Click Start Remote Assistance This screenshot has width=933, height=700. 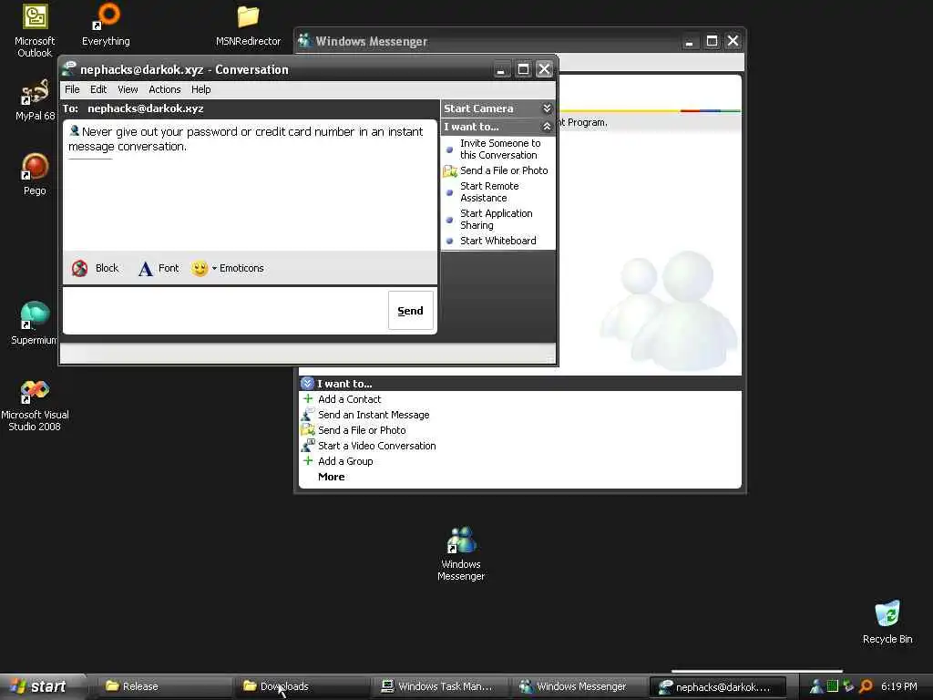pyautogui.click(x=489, y=192)
